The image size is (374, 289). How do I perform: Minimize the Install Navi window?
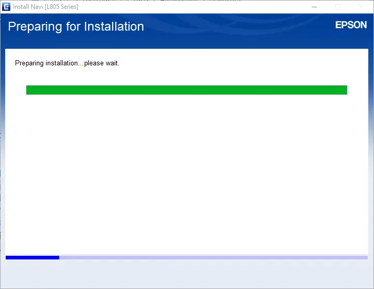click(x=314, y=7)
